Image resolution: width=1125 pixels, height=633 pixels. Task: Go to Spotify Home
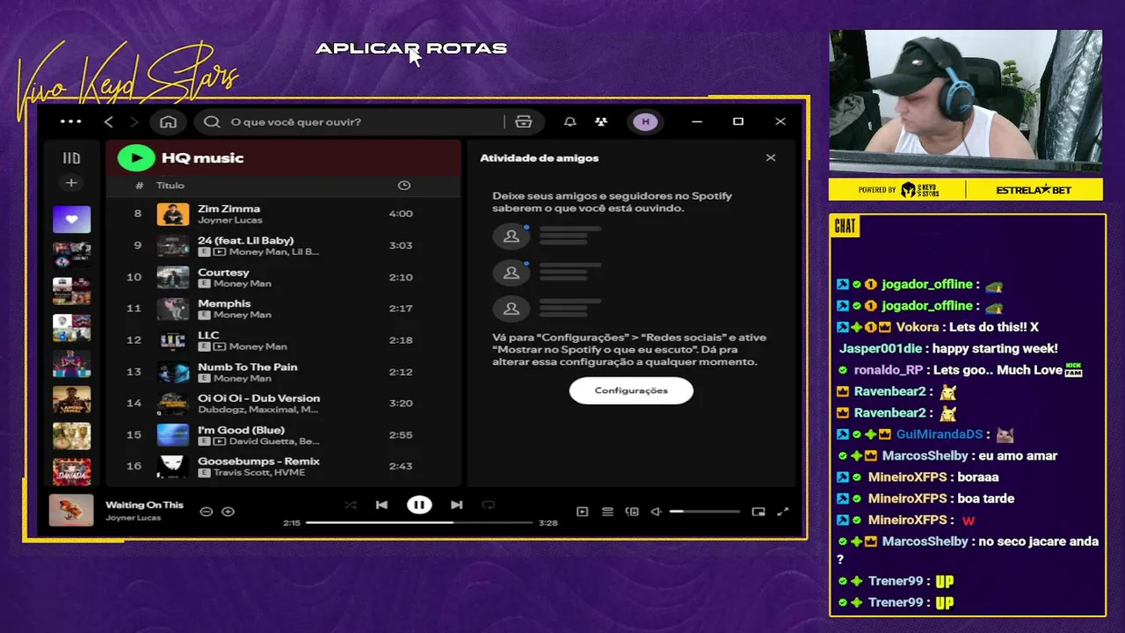(x=169, y=122)
